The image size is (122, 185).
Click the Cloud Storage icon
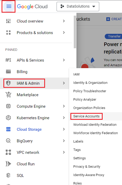8,129
